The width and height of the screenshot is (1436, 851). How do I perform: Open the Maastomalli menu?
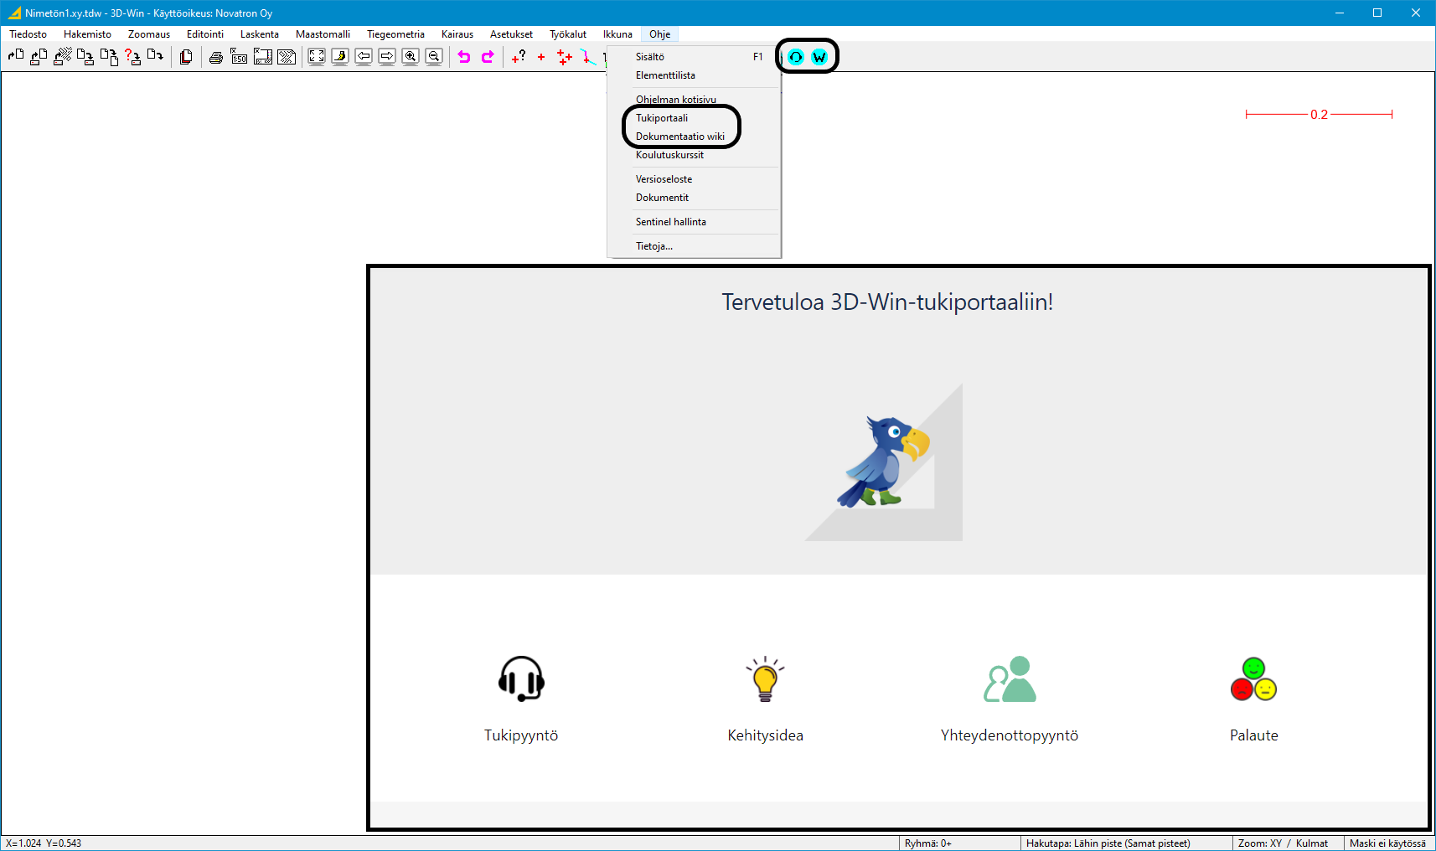coord(323,34)
